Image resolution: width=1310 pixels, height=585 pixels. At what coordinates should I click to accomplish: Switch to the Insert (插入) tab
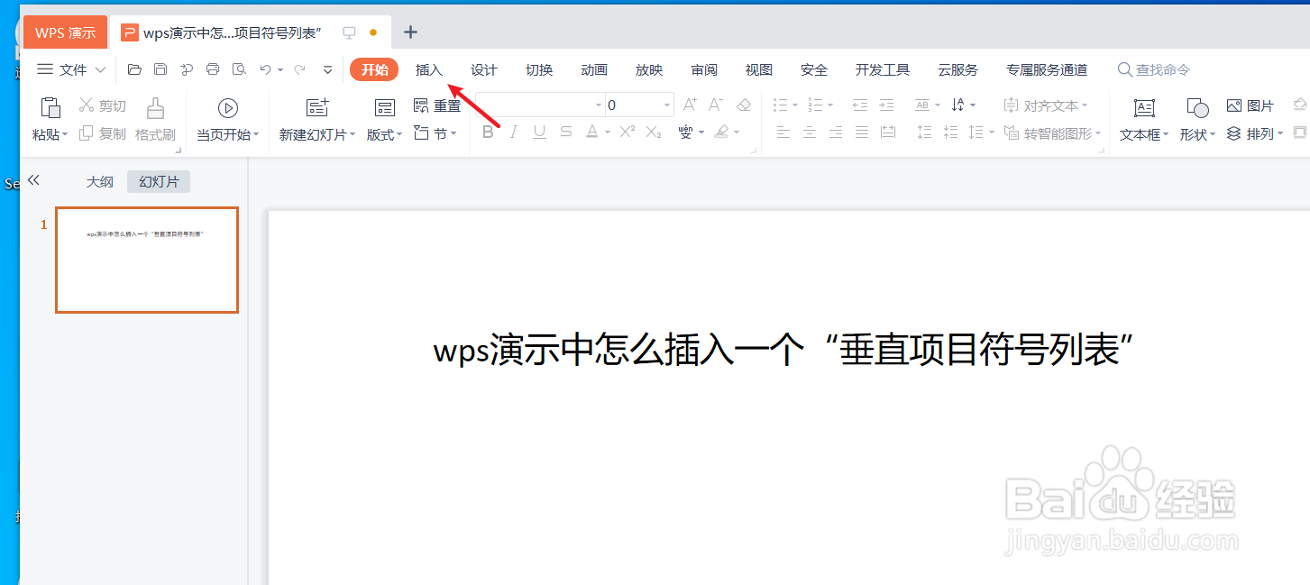pyautogui.click(x=429, y=69)
